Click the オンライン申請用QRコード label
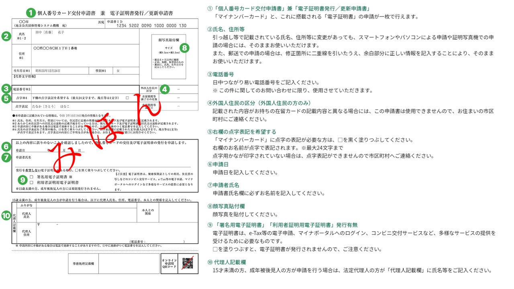The height and width of the screenshot is (289, 514). (x=169, y=263)
